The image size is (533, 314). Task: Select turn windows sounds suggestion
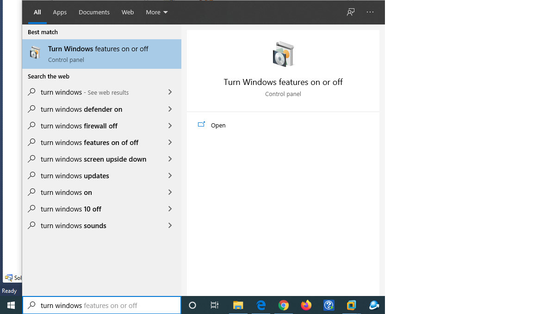pos(102,225)
